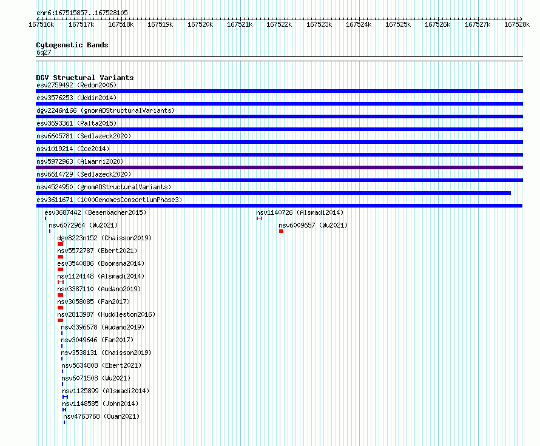
Task: Click the red block under nsv3387110
Action: (x=60, y=295)
